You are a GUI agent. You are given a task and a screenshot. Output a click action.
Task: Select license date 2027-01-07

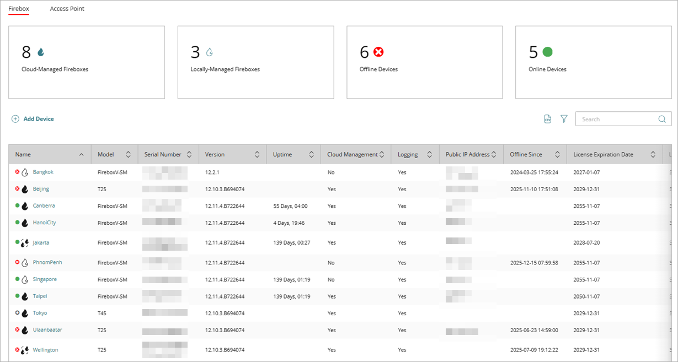[588, 172]
